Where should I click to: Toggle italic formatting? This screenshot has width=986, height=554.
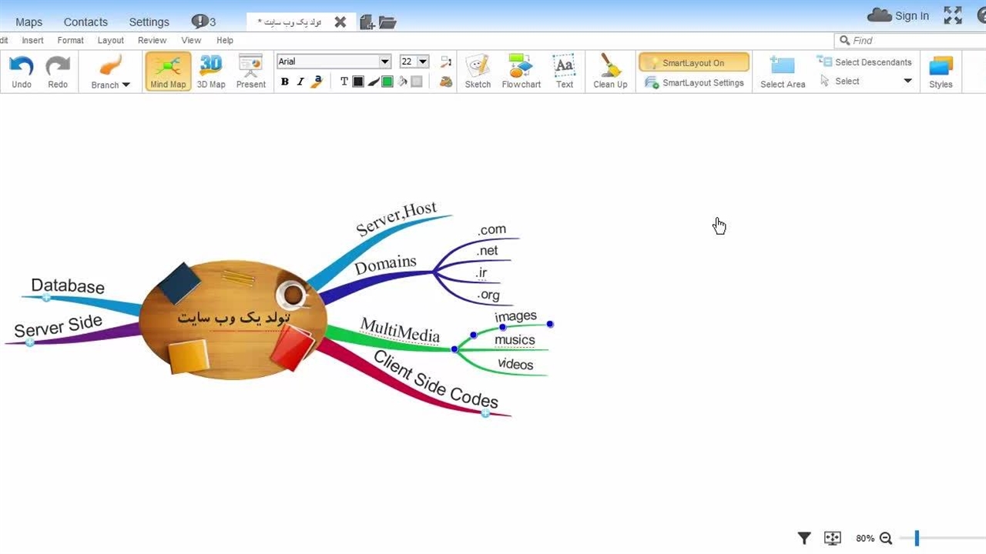coord(300,82)
